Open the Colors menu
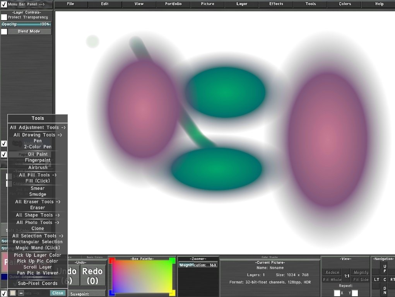 pos(345,4)
